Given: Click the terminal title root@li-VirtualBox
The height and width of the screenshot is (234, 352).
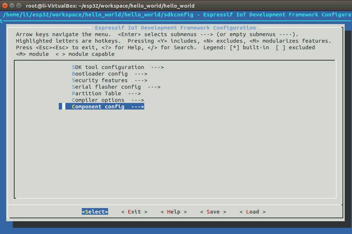Looking at the screenshot, I should point(110,5).
